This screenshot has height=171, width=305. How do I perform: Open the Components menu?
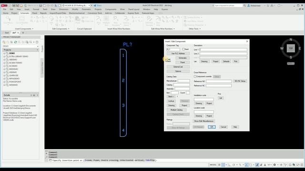[111, 9]
